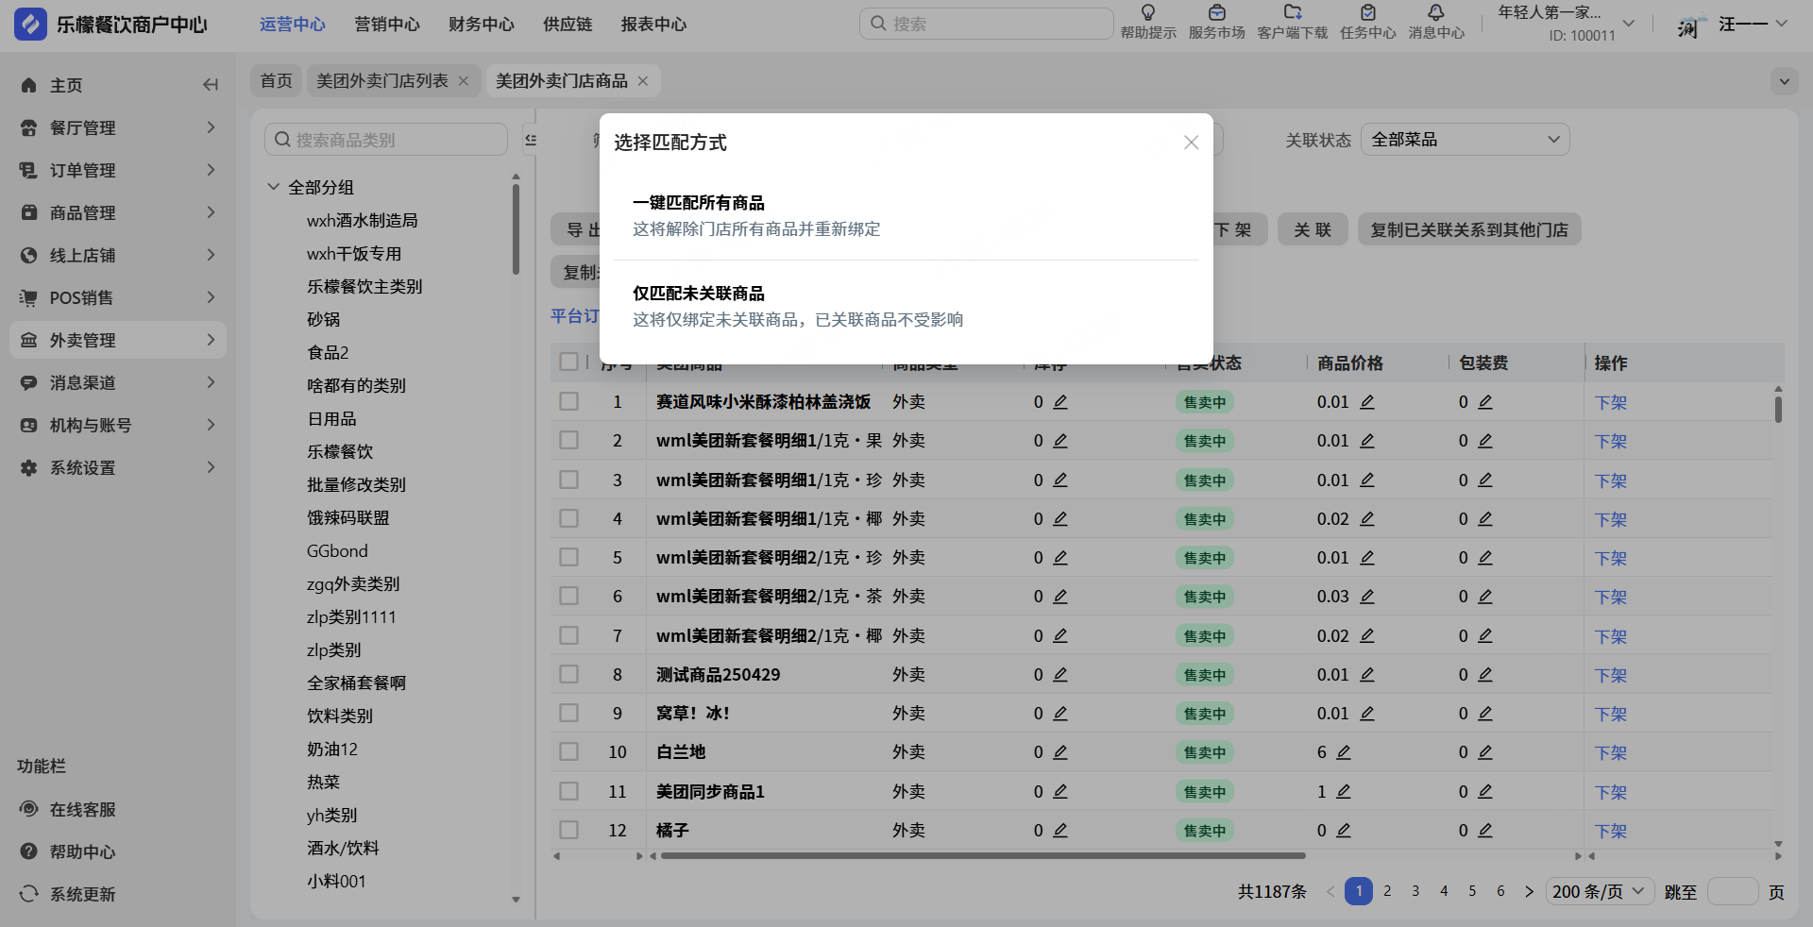Collapse sidebar using arrow icon beside 主页
Screen dimensions: 1813x927
point(210,85)
